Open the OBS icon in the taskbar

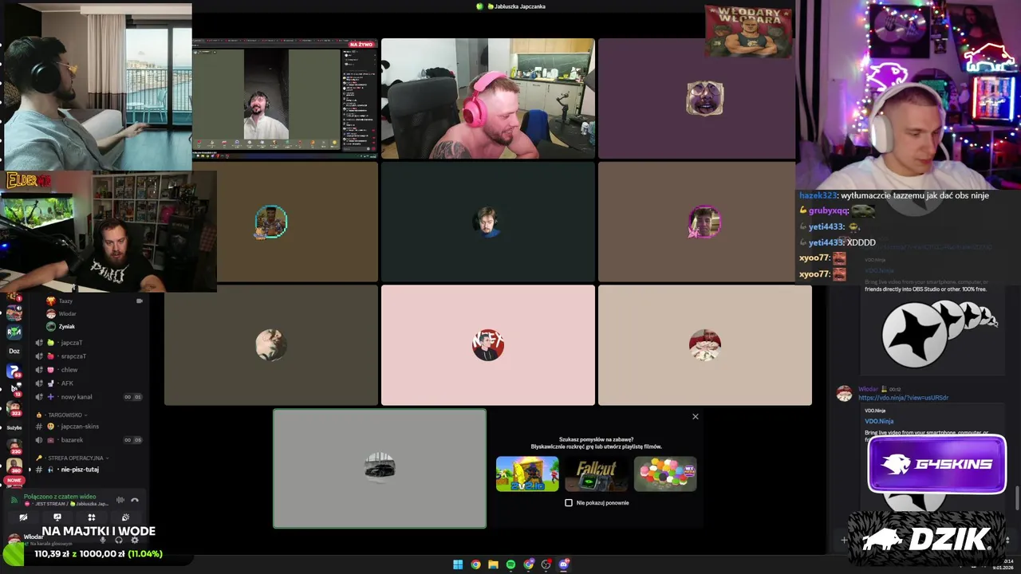click(546, 564)
